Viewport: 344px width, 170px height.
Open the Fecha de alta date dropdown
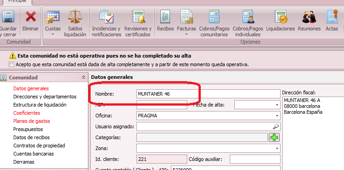(x=277, y=105)
